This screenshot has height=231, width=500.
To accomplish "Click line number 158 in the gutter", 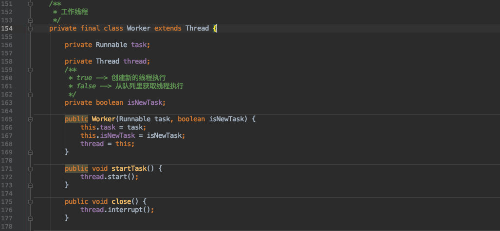I will pos(7,61).
